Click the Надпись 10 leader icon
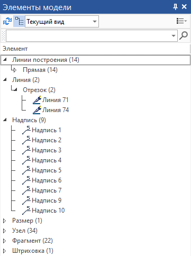 pos(26,211)
